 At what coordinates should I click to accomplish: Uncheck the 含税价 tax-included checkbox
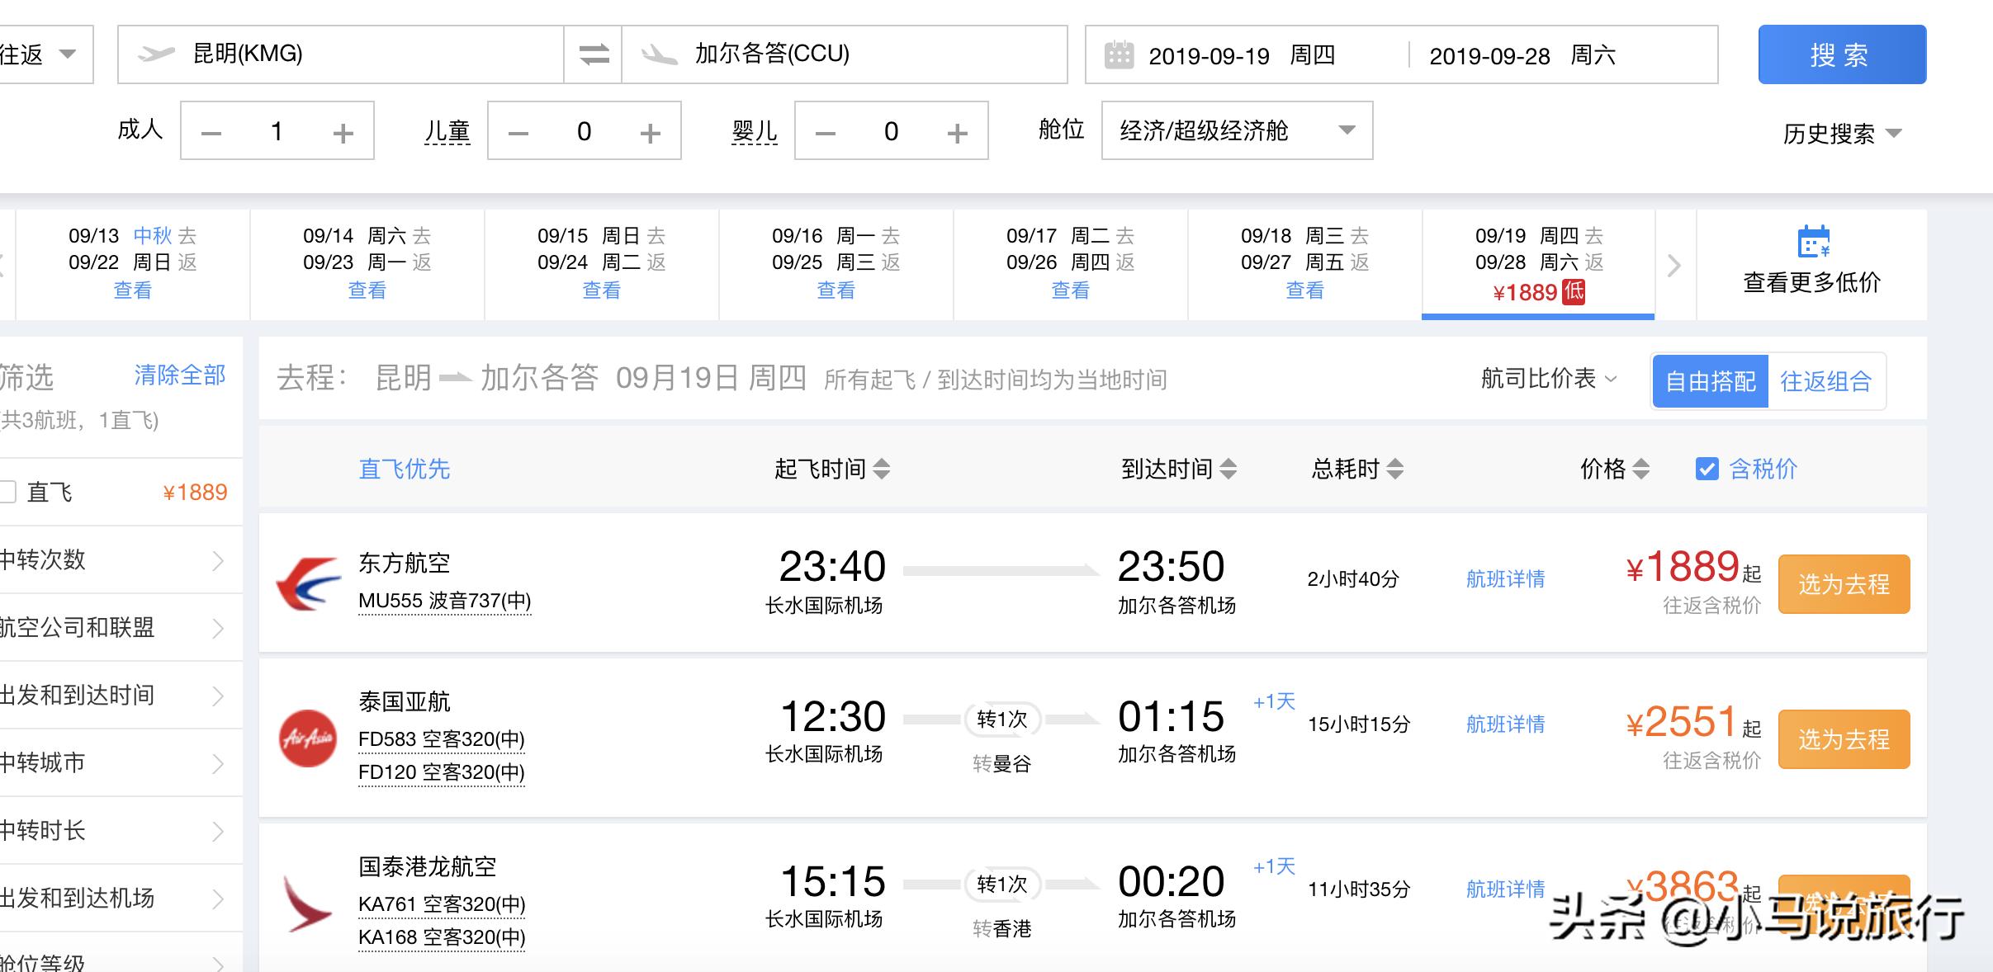coord(1706,469)
